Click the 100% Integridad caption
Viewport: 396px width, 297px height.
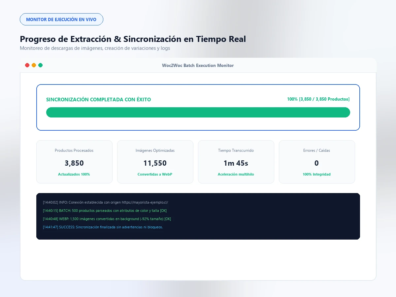pyautogui.click(x=317, y=174)
